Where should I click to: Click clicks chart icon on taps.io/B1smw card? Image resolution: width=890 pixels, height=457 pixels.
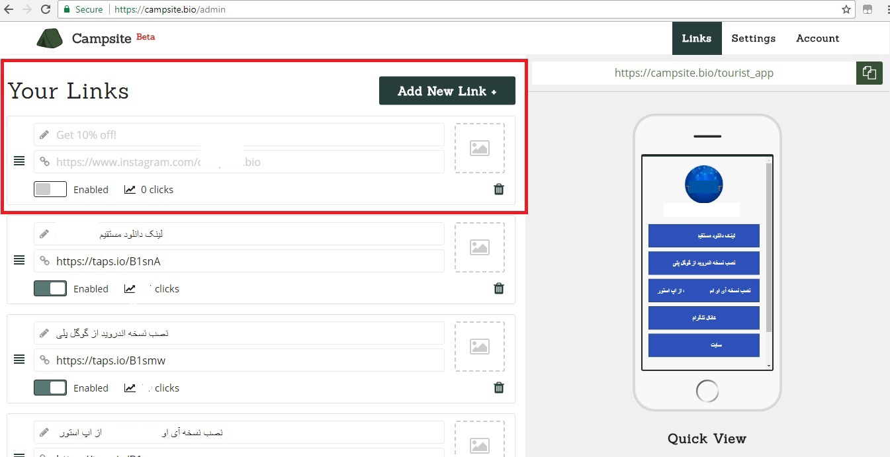[x=130, y=388]
